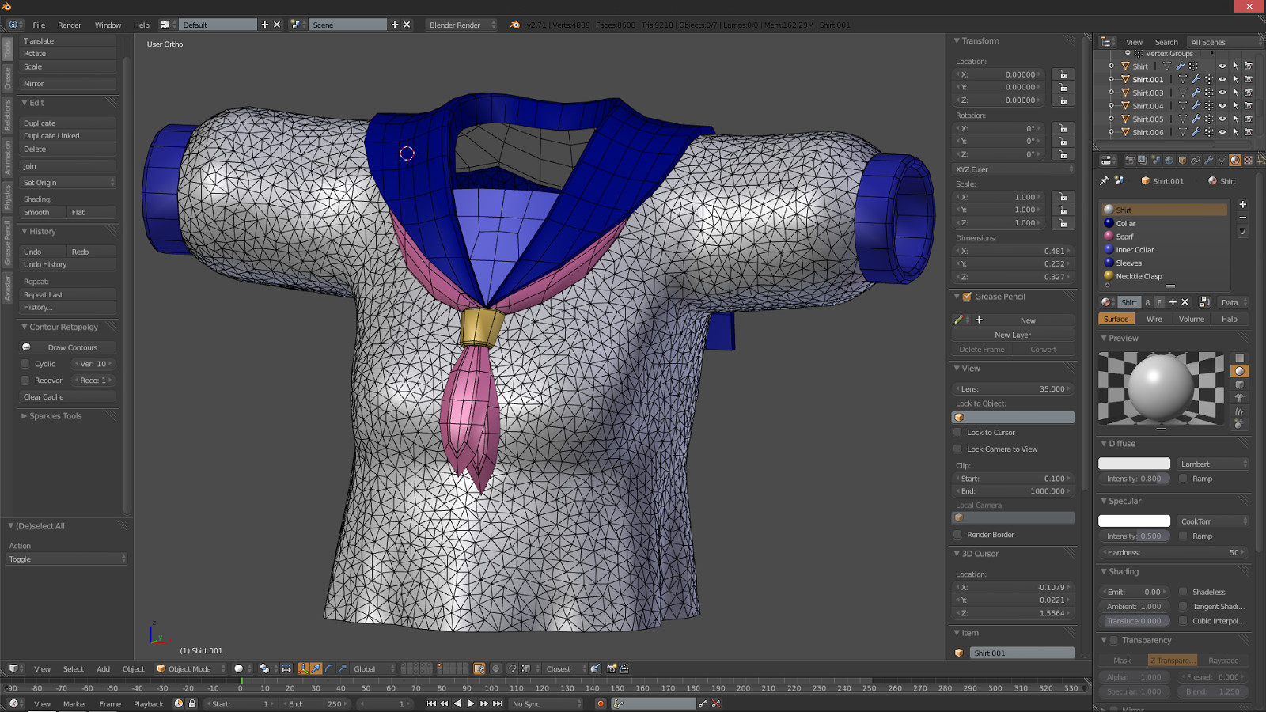The width and height of the screenshot is (1266, 712).
Task: Enable Lock Camera to View checkbox
Action: (x=958, y=449)
